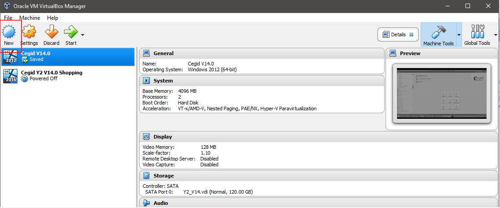The image size is (500, 208).
Task: Click the VM preview thumbnail
Action: pyautogui.click(x=442, y=94)
